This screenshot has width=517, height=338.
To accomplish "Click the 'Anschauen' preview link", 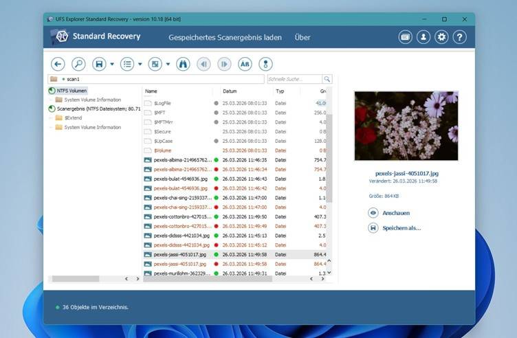I will coord(396,213).
